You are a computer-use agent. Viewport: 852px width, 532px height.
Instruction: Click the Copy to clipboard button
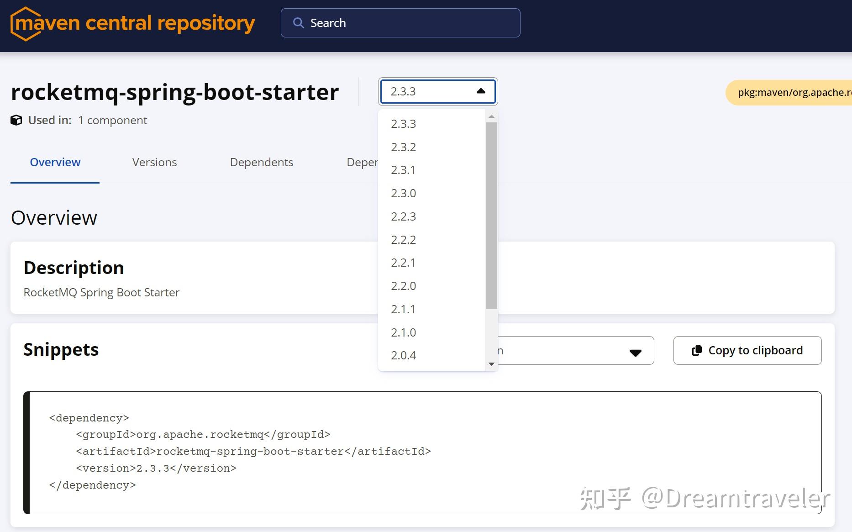(747, 350)
